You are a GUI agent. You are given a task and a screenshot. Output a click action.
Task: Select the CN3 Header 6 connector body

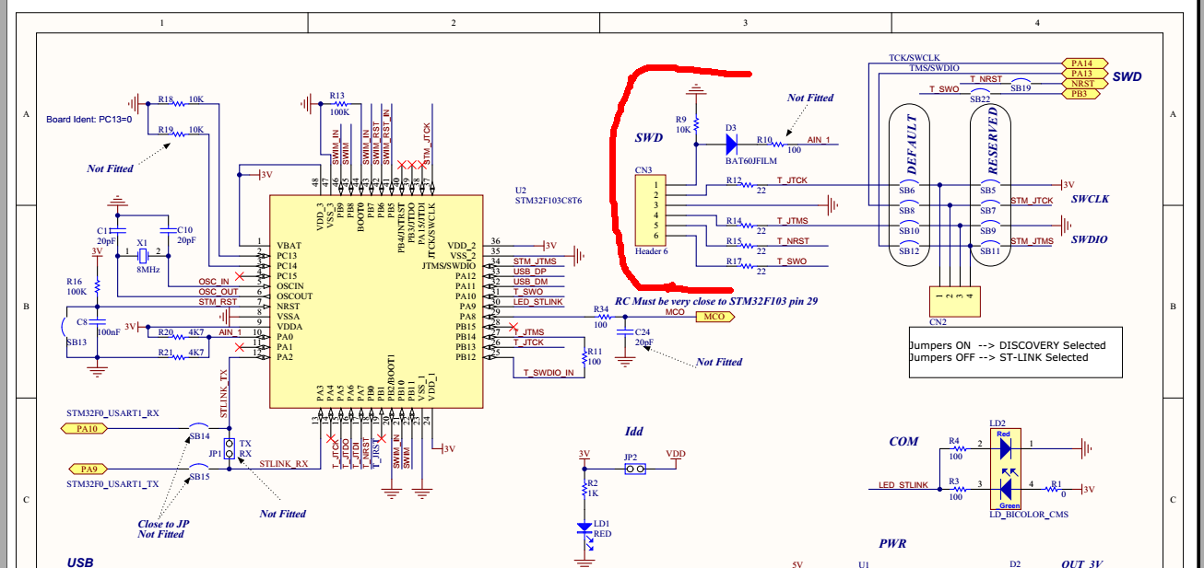[x=650, y=210]
